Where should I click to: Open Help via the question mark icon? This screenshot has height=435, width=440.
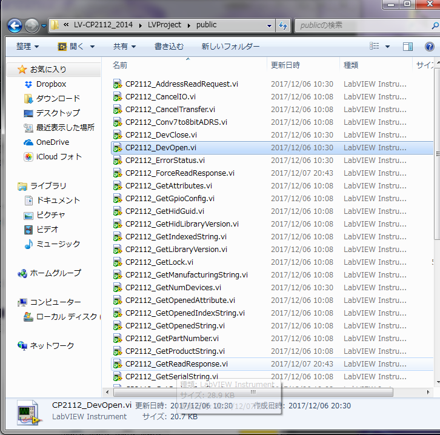(x=429, y=46)
